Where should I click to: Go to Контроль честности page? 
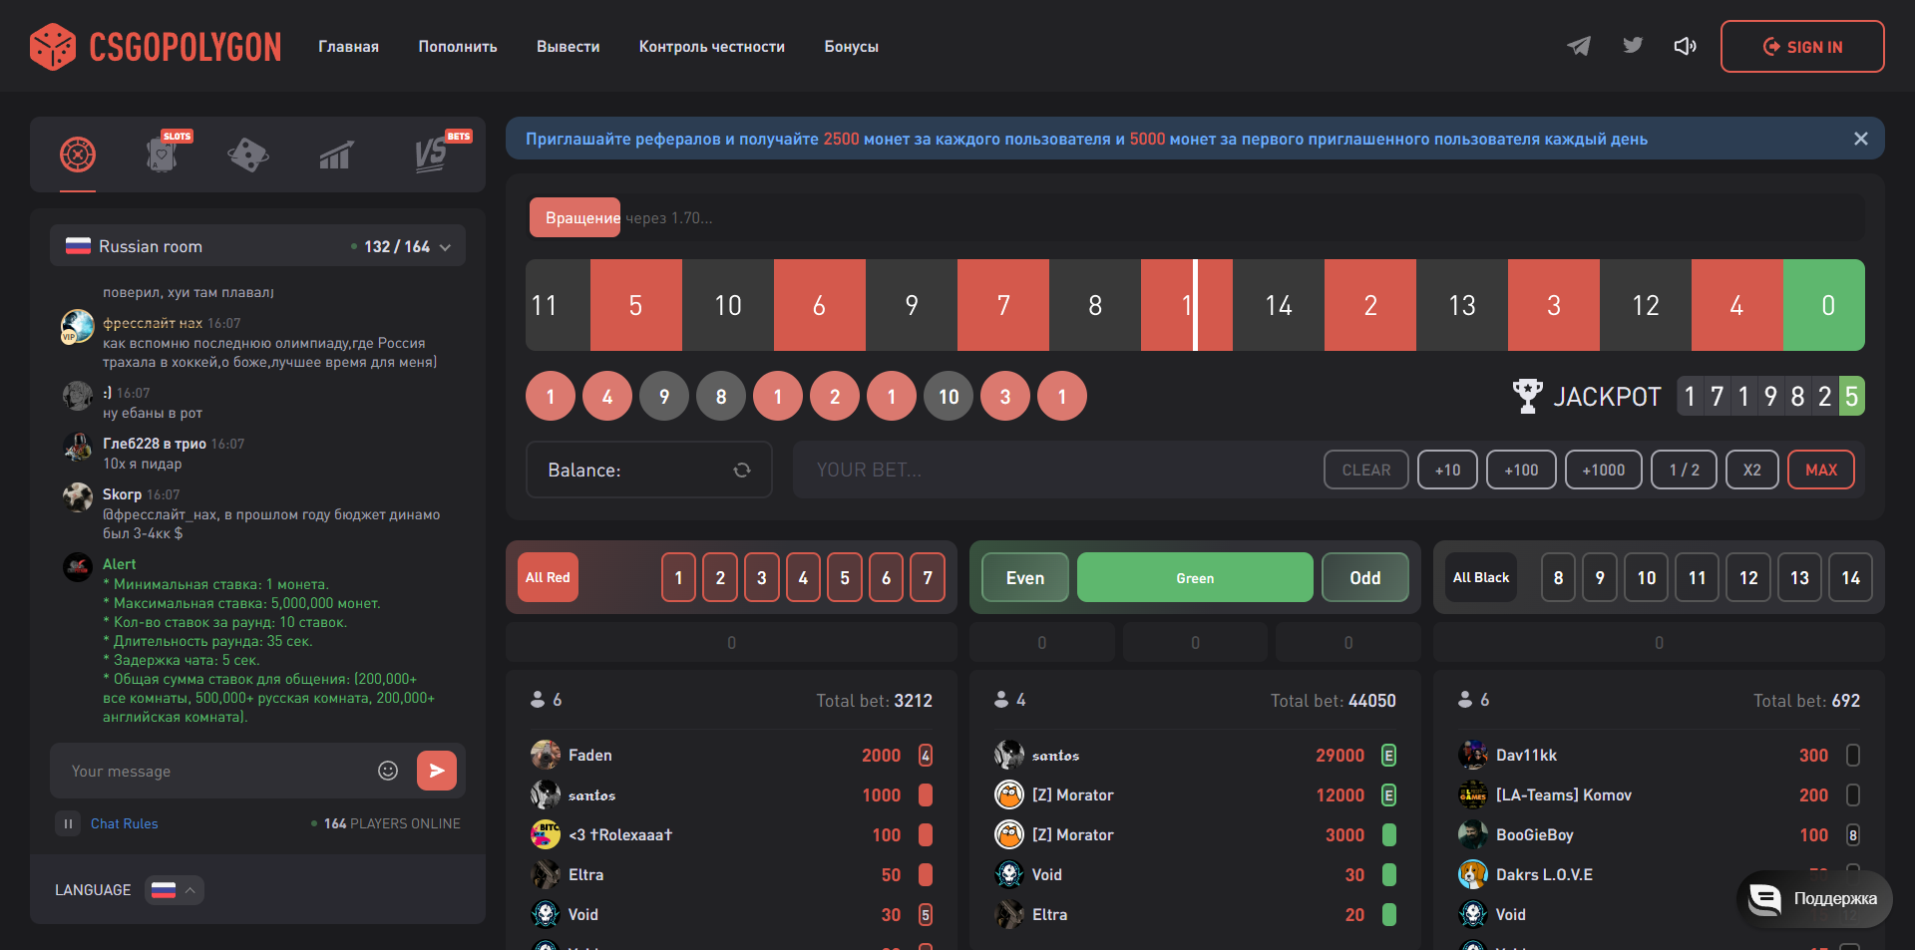pyautogui.click(x=711, y=47)
